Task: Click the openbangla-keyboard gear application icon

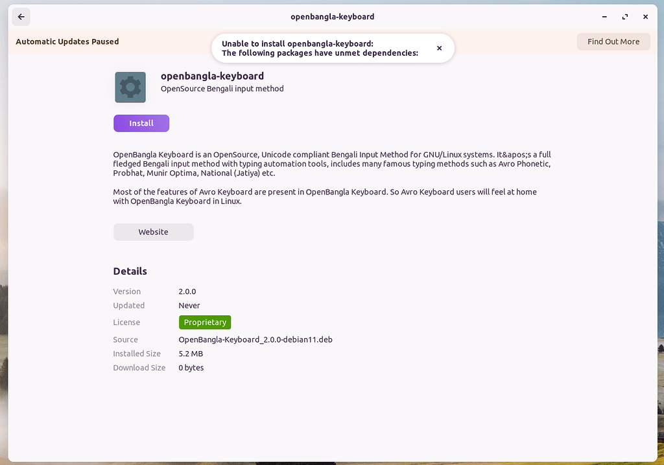Action: click(130, 87)
